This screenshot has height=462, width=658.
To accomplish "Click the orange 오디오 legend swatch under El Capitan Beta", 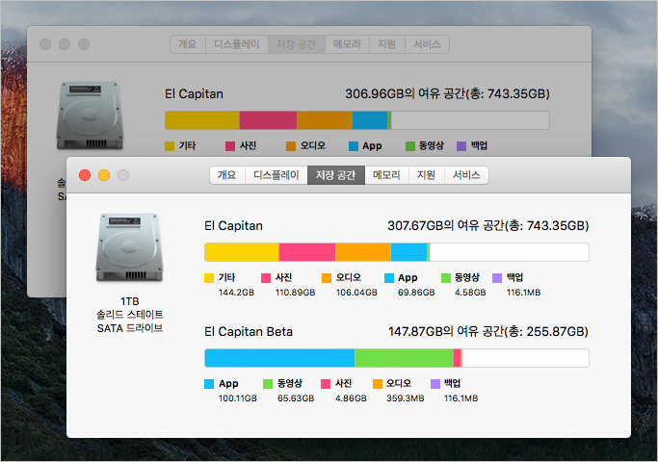I will pos(378,384).
